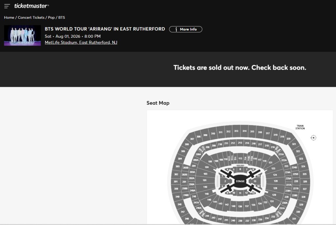This screenshot has width=336, height=225.
Task: Click section 327 on seat map
Action: (x=304, y=189)
